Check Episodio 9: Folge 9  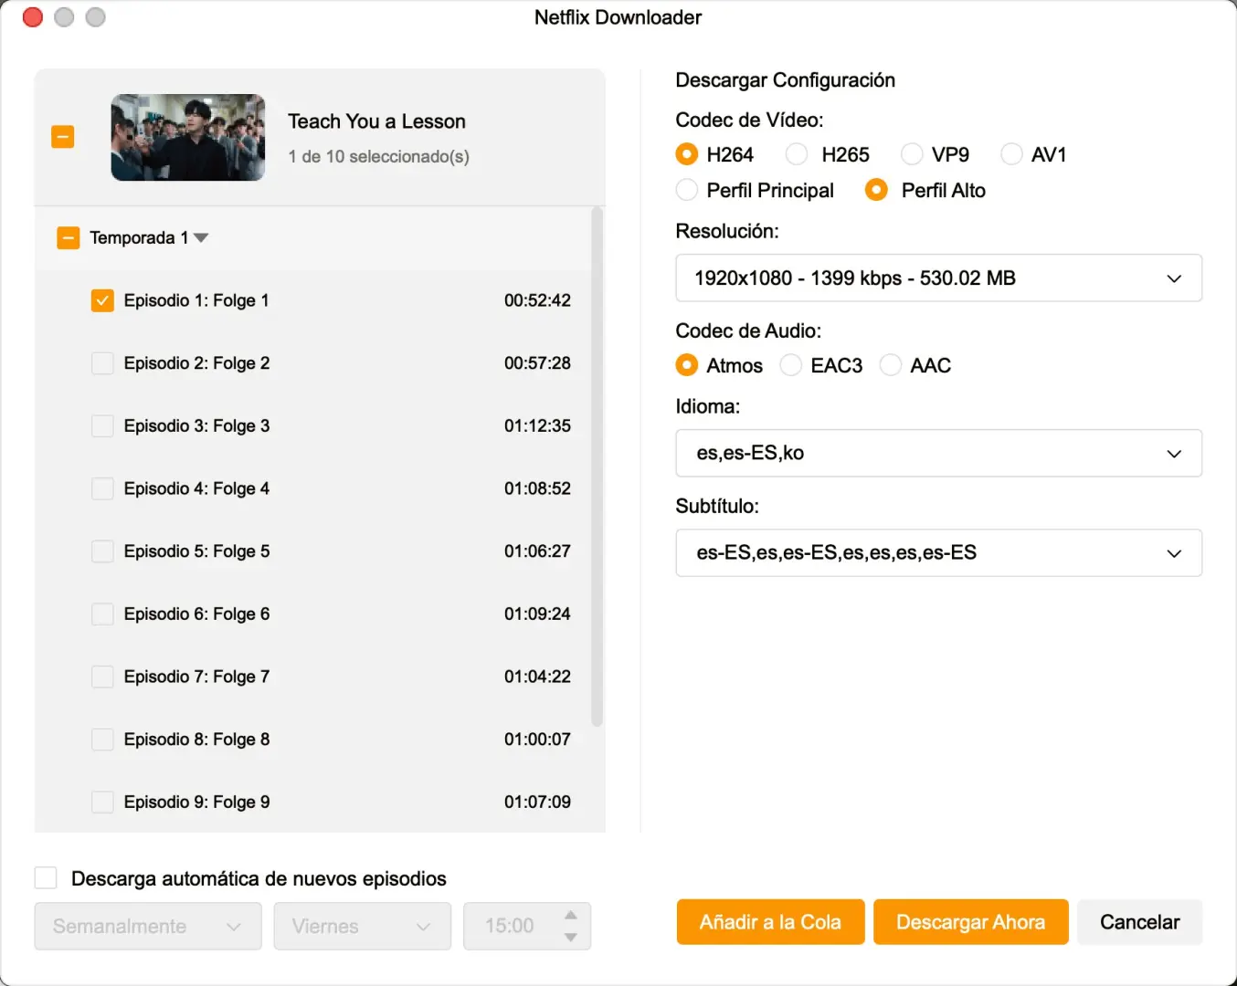coord(102,802)
